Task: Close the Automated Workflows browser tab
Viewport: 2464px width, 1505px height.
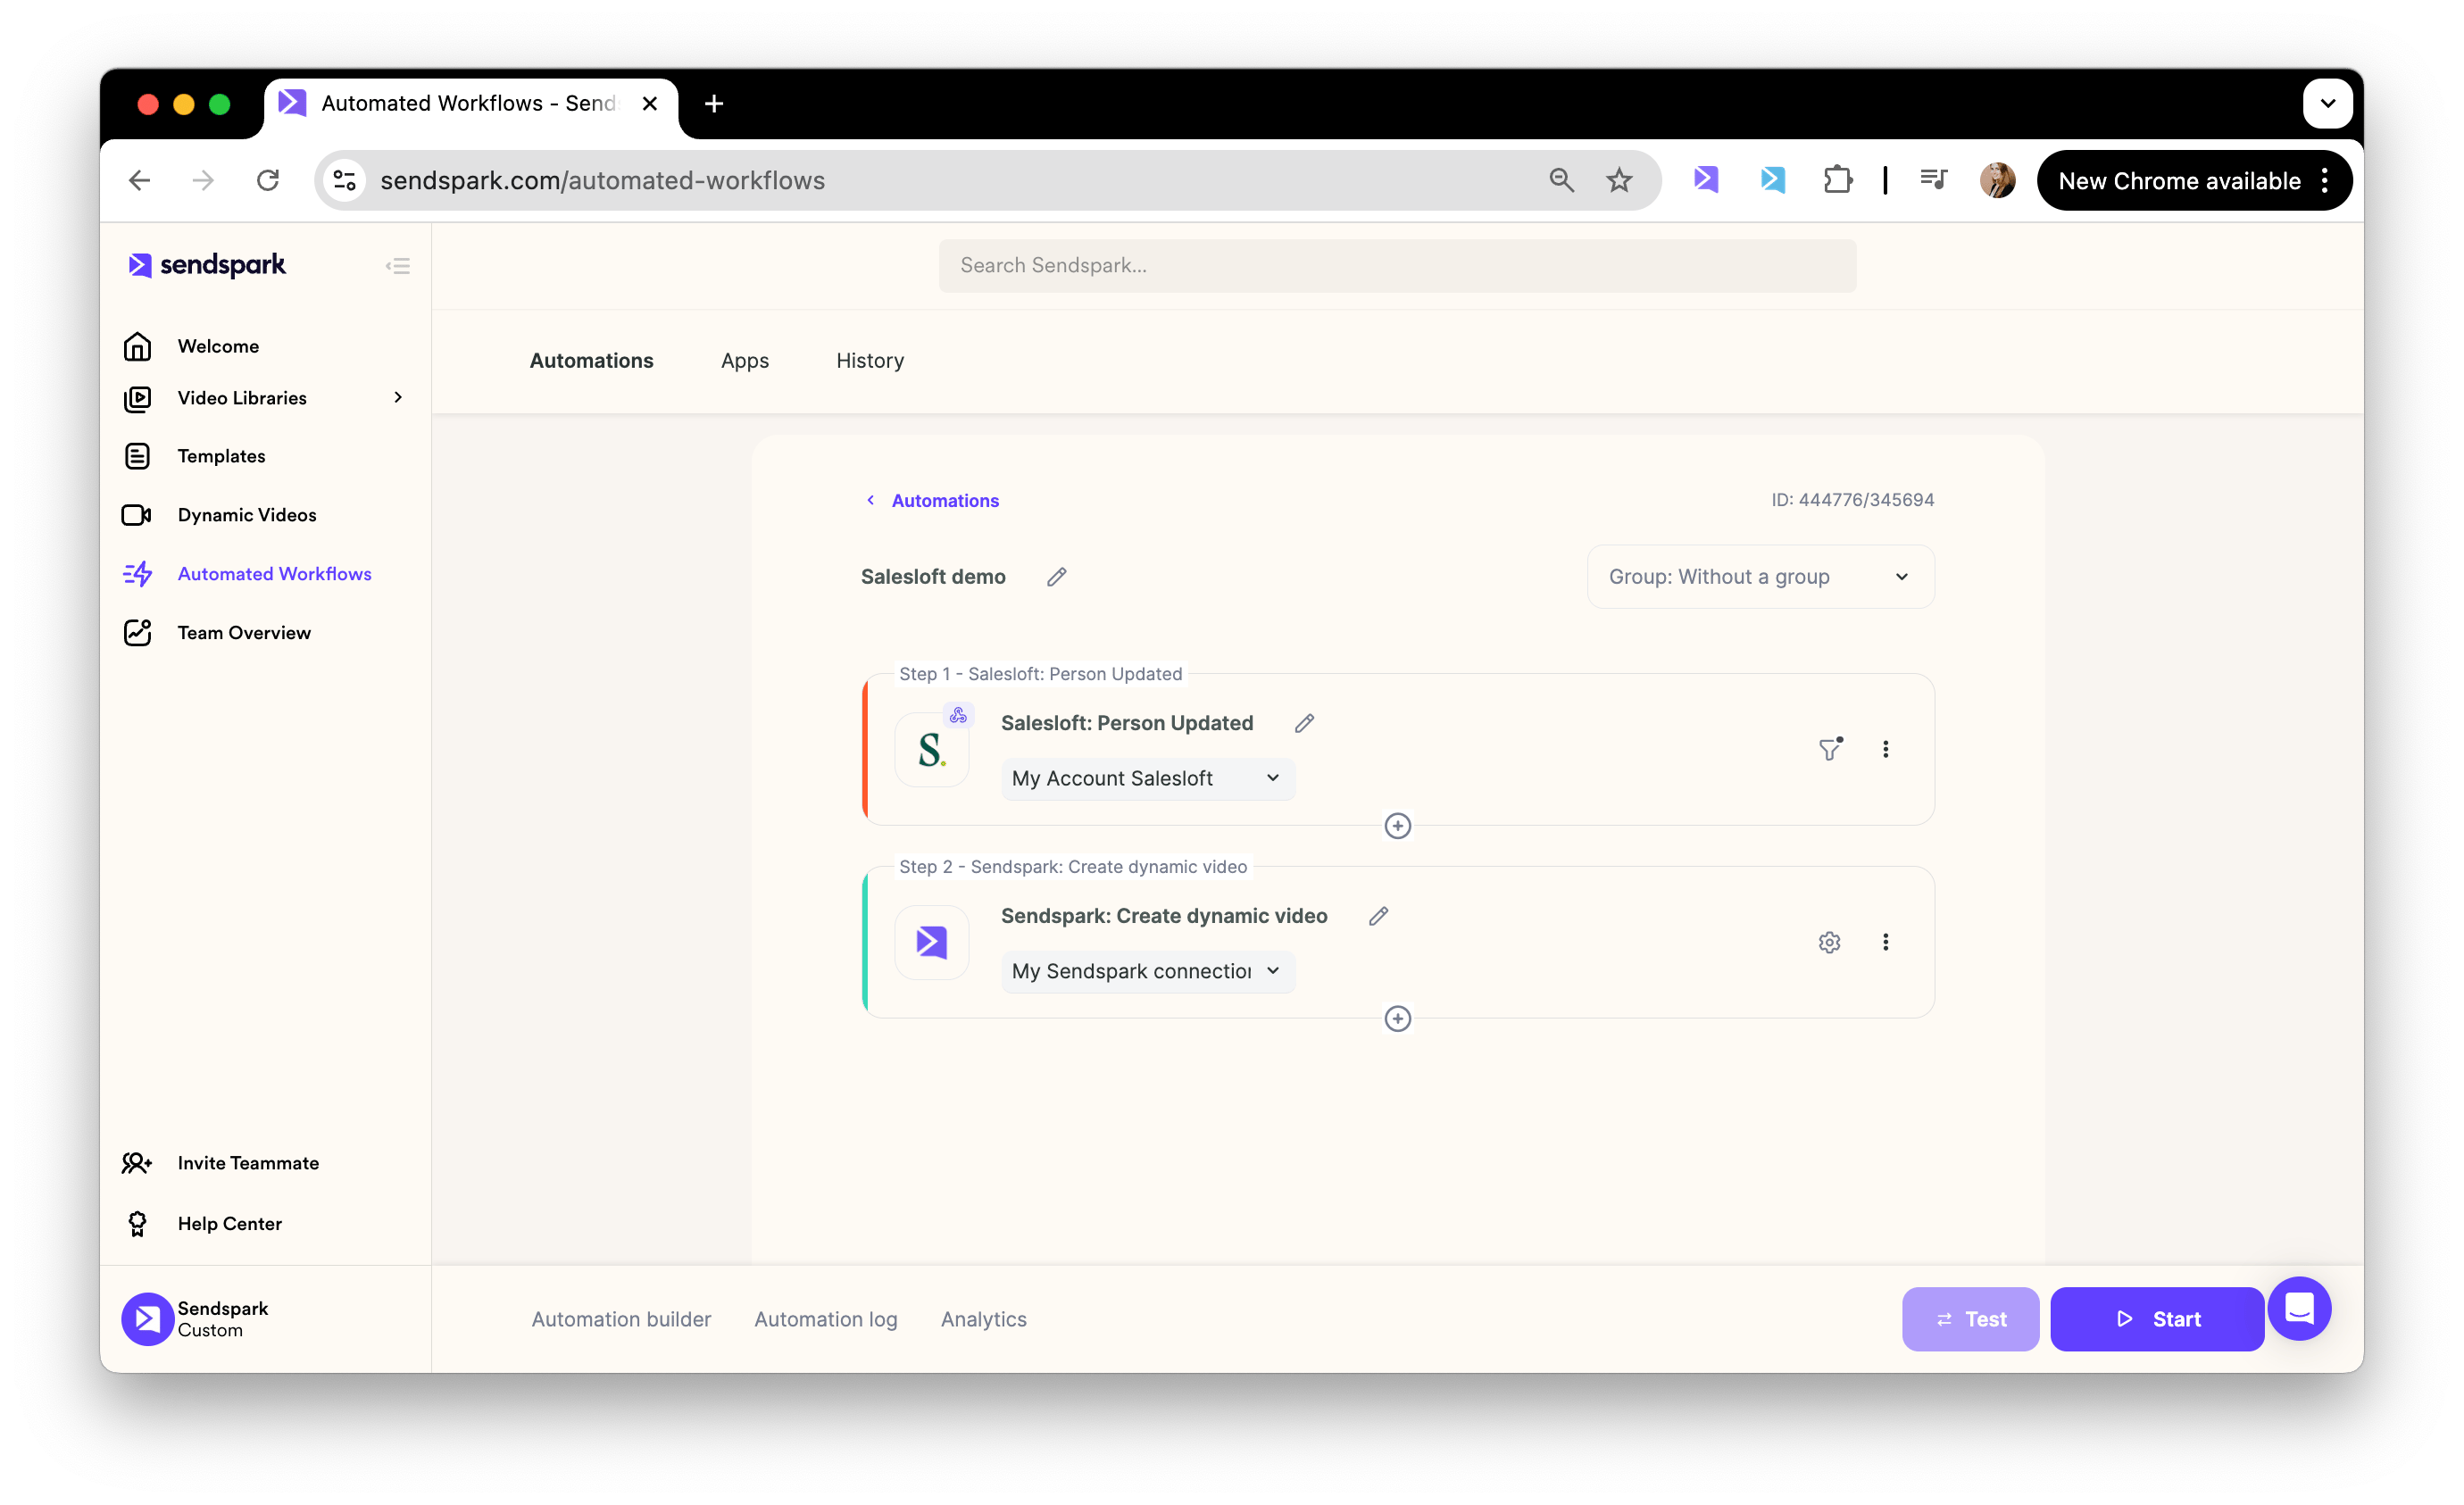Action: tap(650, 103)
